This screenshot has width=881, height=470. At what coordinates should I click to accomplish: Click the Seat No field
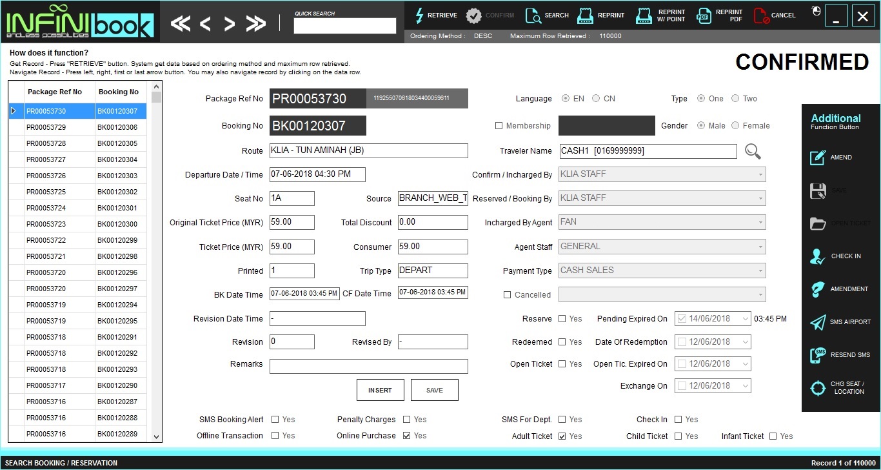(292, 198)
